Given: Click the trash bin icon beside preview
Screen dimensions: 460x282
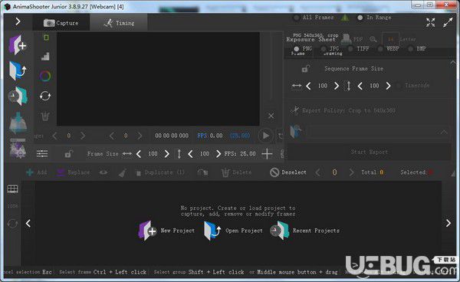Looking at the screenshot, I should pyautogui.click(x=45, y=116).
